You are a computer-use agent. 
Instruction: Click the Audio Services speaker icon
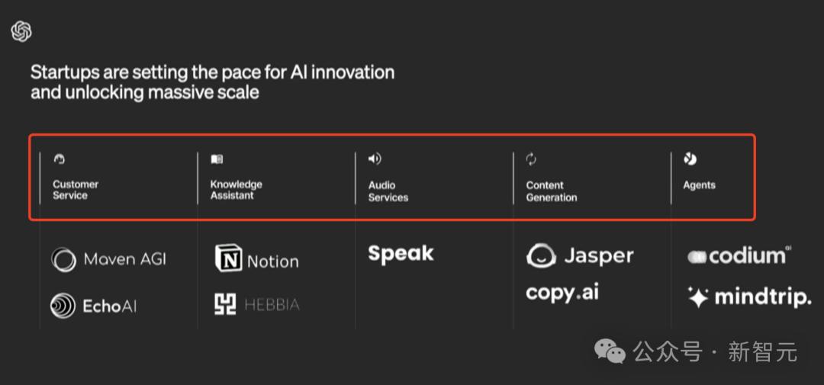375,159
